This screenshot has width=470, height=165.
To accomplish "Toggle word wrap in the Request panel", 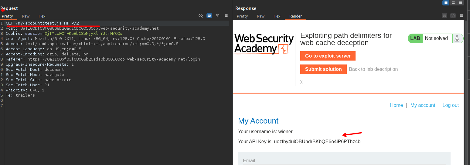I will coord(209,15).
